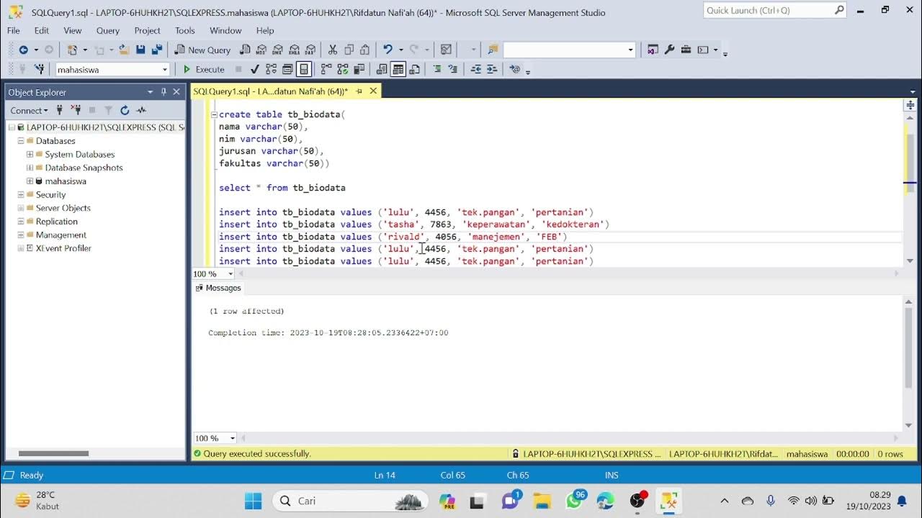Click the Decrease Indent icon

[475, 69]
